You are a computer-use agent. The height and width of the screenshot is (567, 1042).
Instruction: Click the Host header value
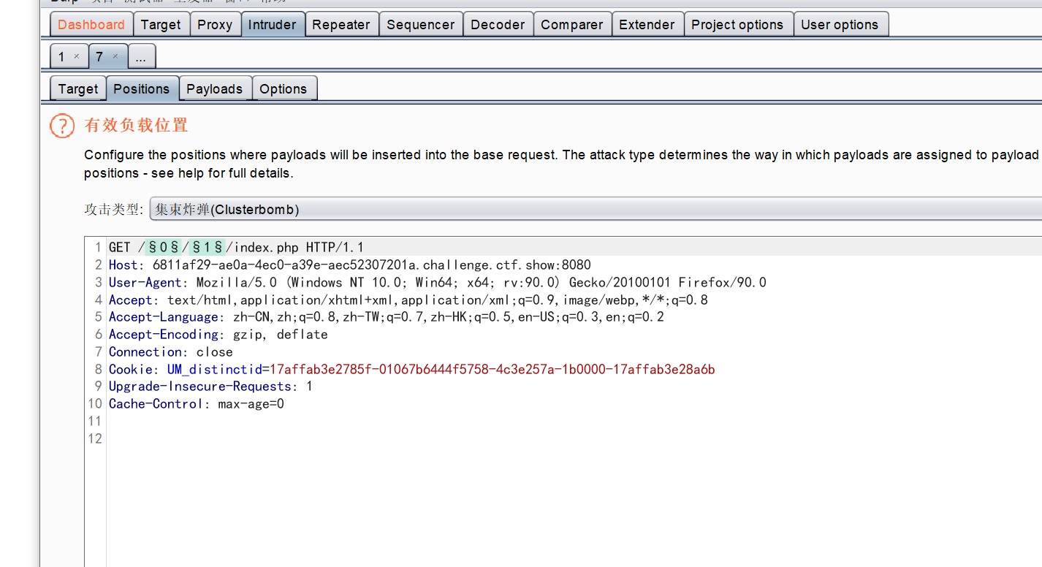coord(371,265)
